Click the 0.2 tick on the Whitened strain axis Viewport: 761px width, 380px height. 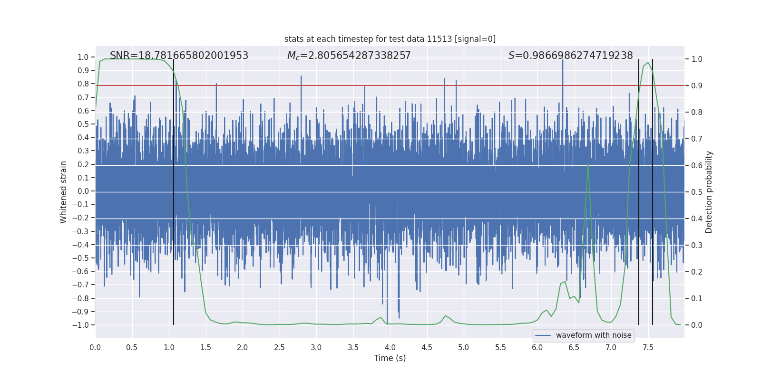[83, 164]
